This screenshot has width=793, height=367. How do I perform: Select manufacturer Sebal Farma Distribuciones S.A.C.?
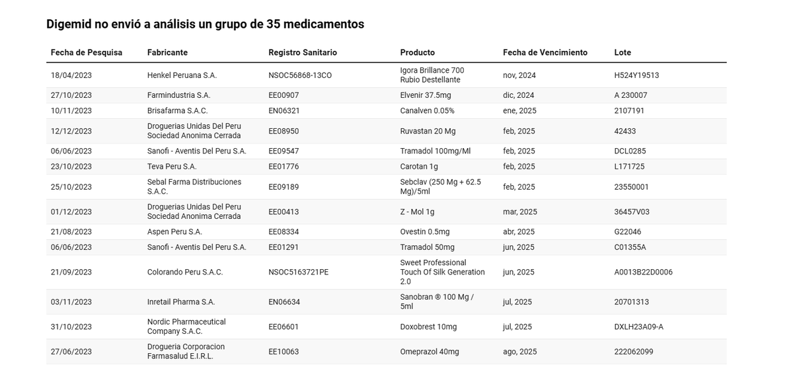coord(194,186)
